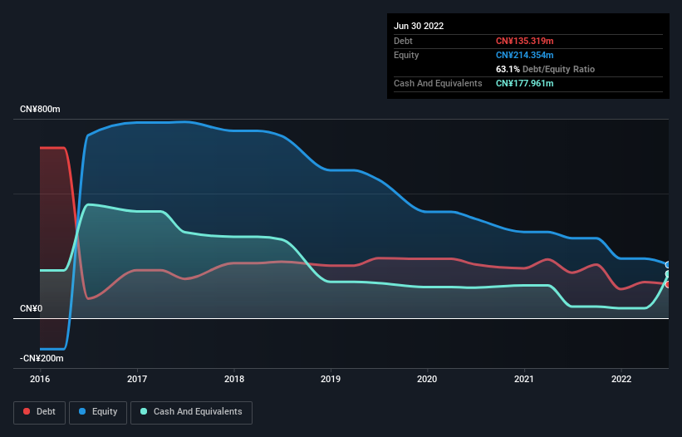Click the CN¥0 y-axis label
The width and height of the screenshot is (682, 437).
point(32,309)
